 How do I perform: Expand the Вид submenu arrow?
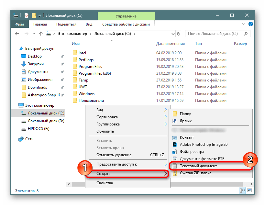coord(165,110)
